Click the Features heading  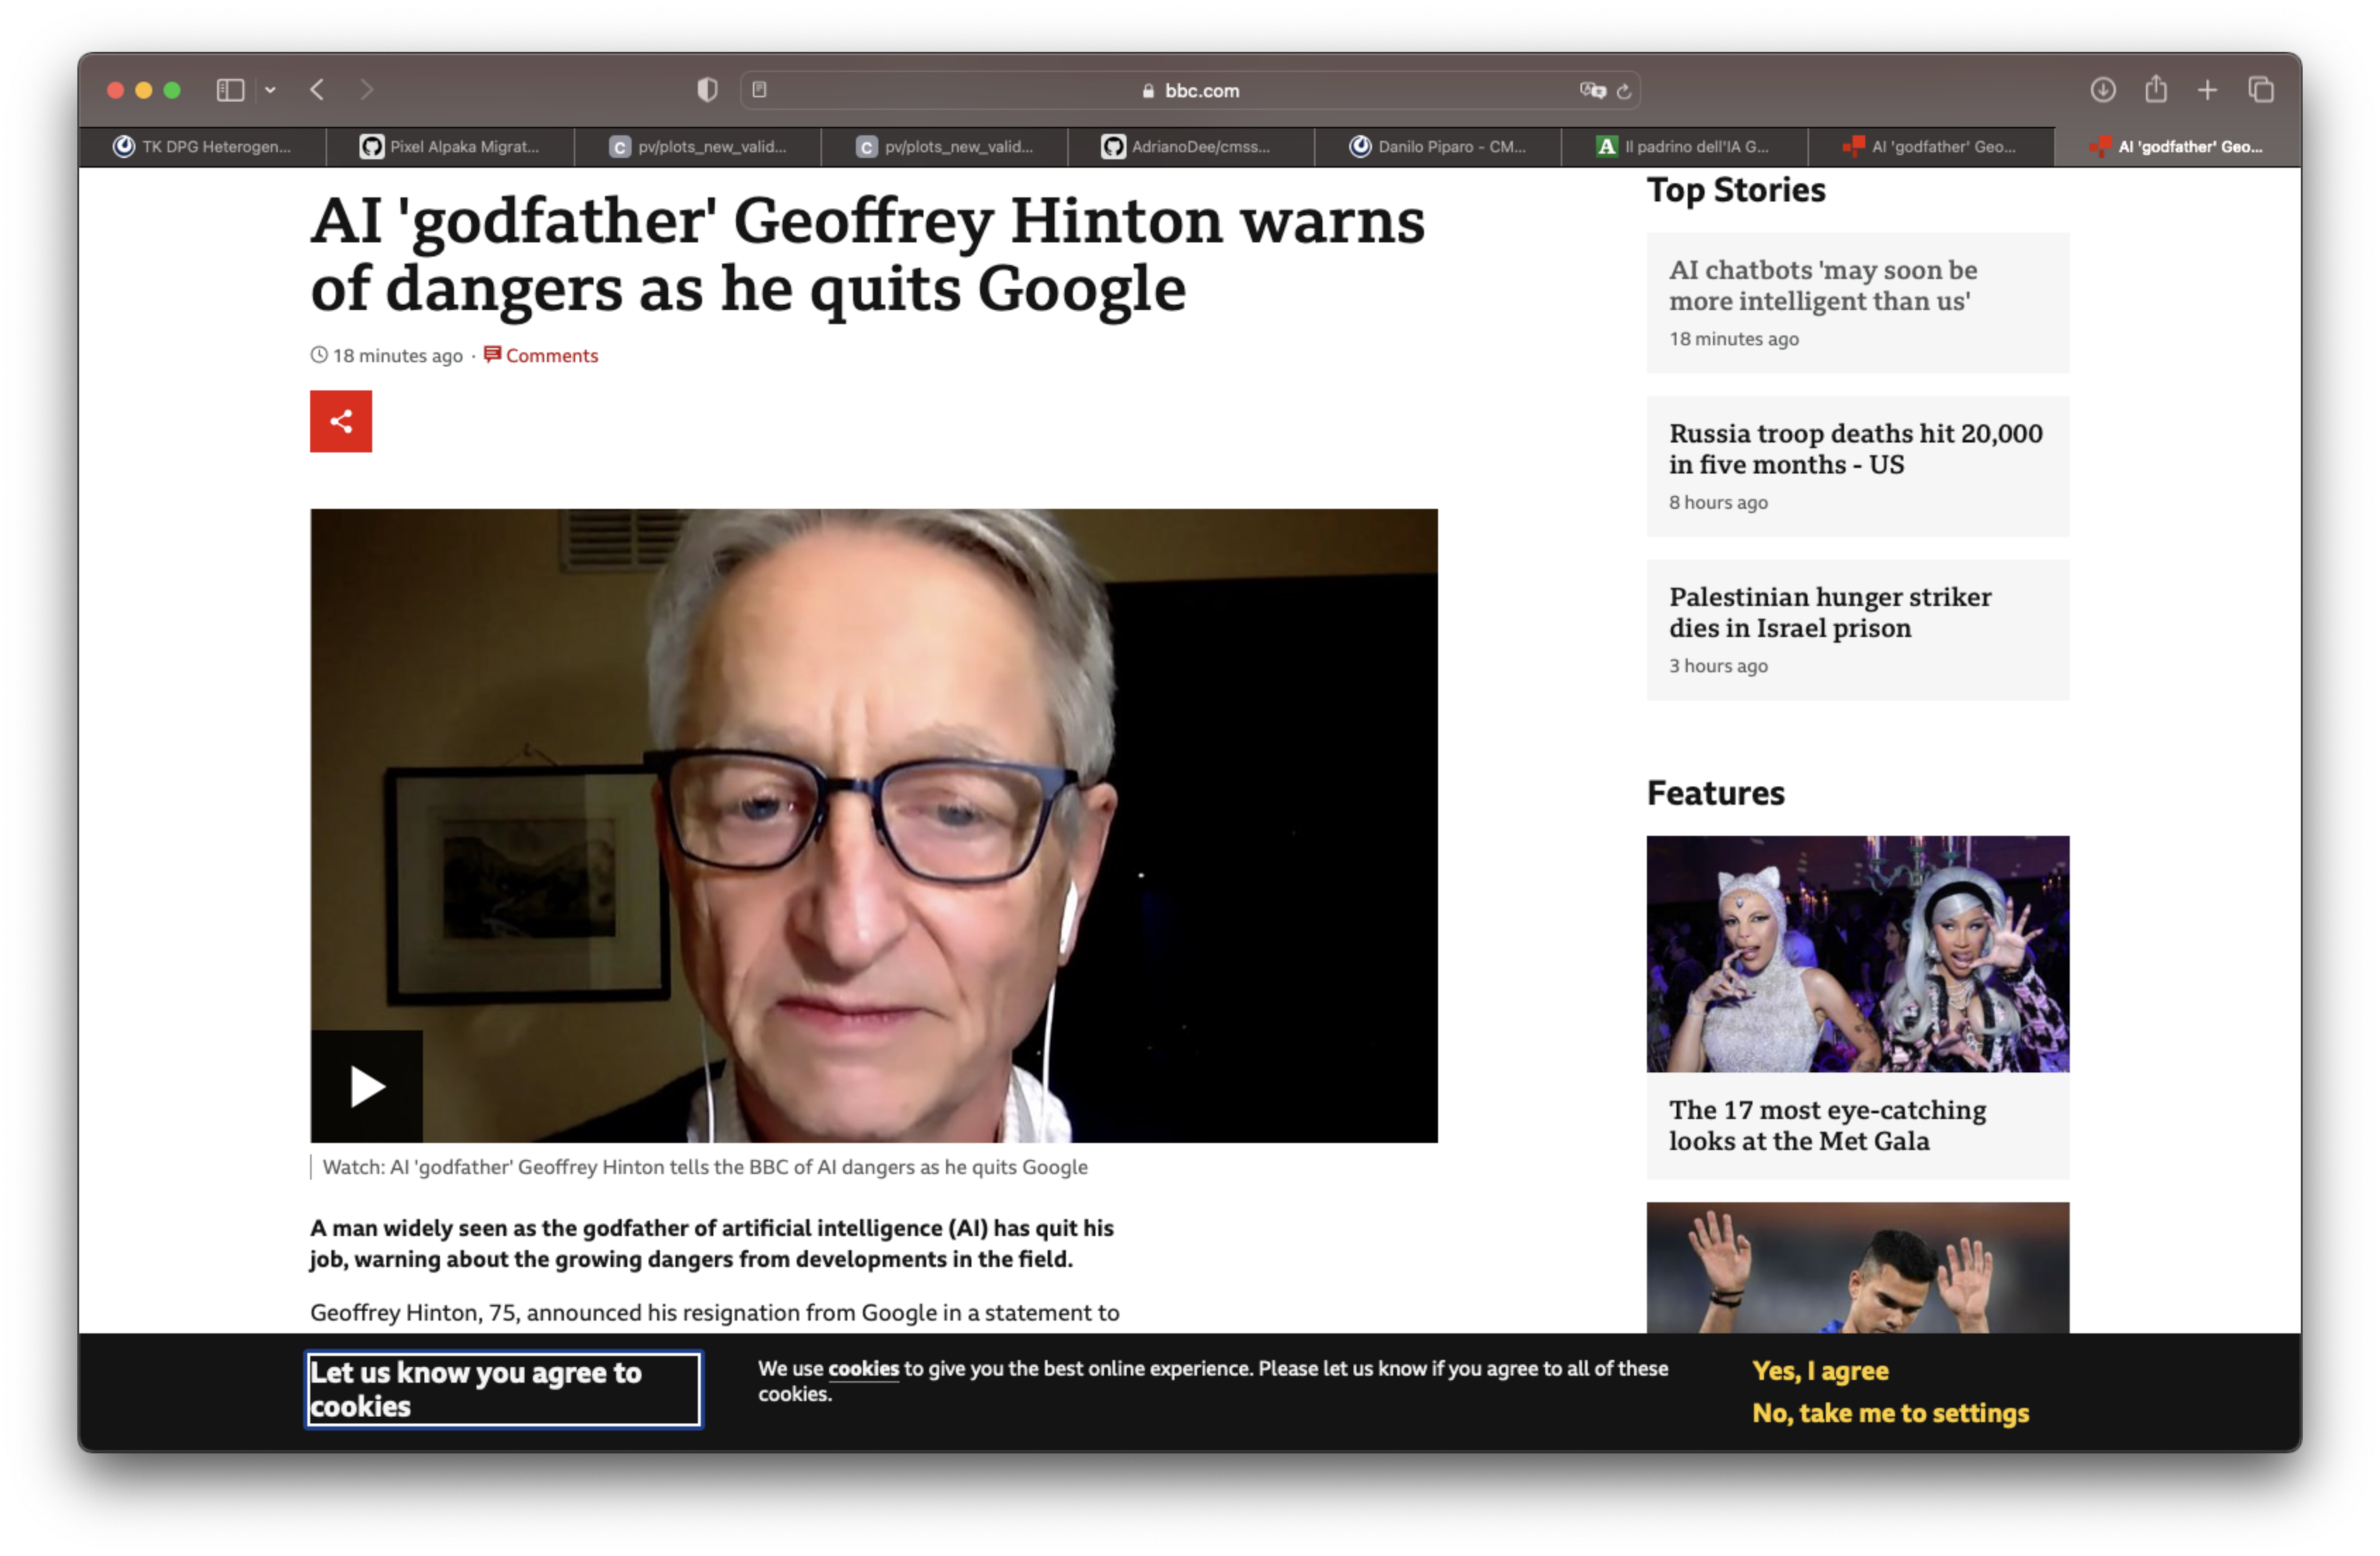1715,794
